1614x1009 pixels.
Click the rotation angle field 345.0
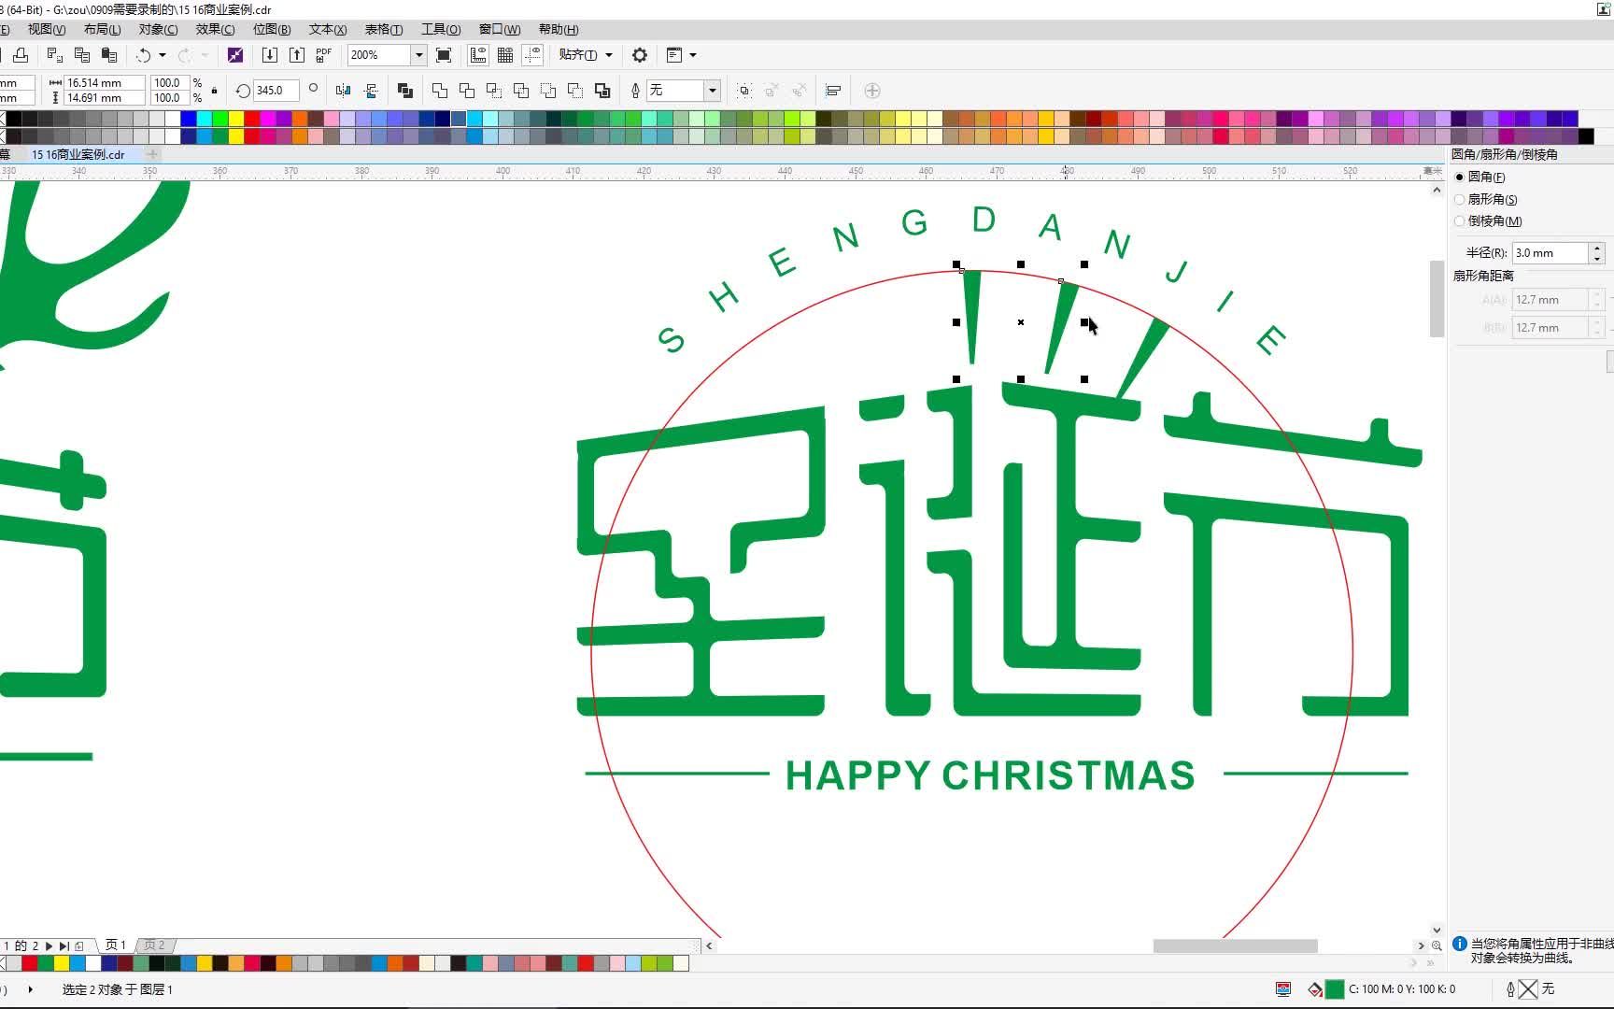click(276, 91)
